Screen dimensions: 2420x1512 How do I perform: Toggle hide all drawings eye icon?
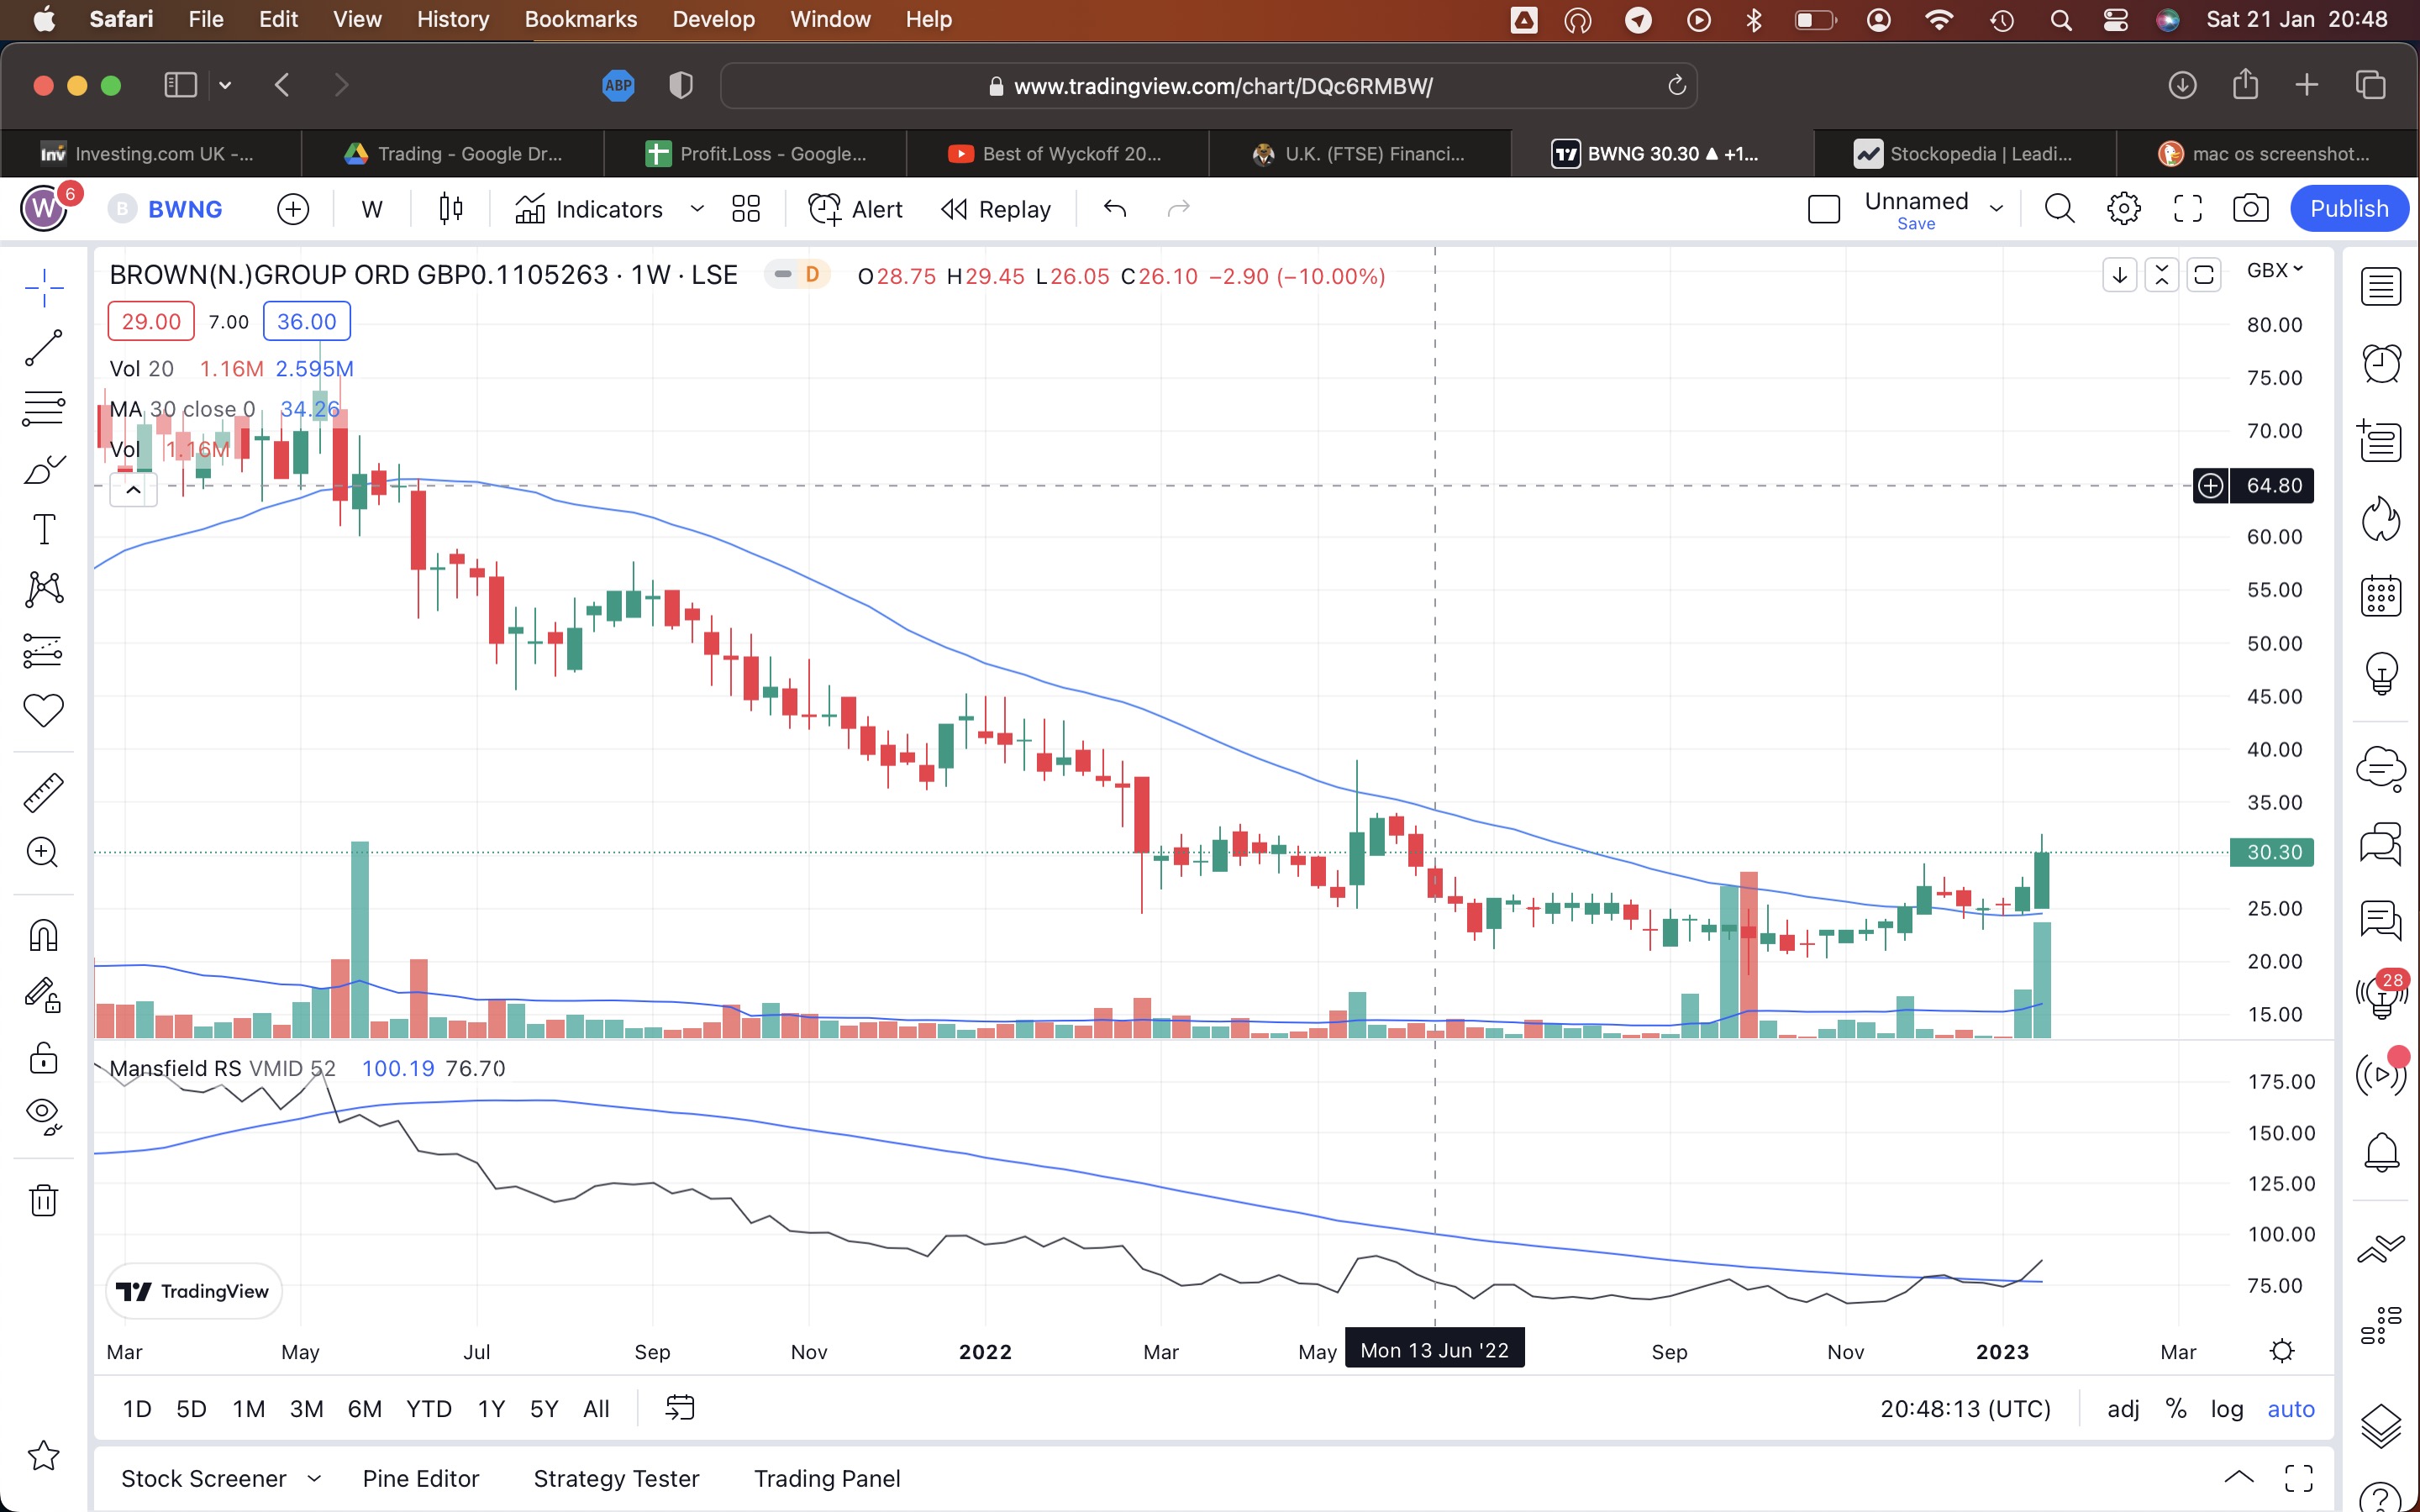click(x=44, y=1116)
